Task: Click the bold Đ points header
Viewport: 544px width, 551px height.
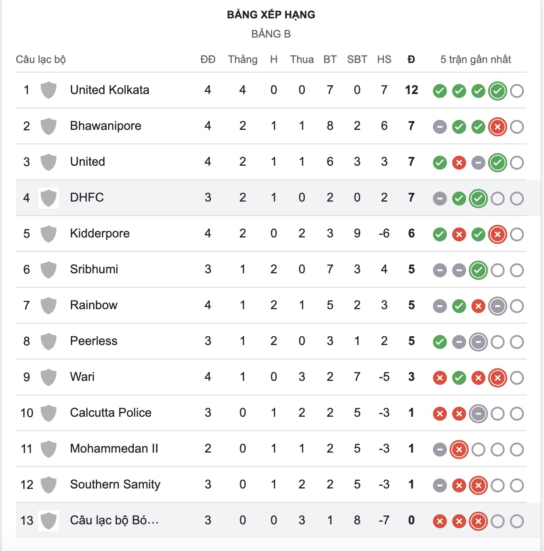Action: [x=411, y=59]
